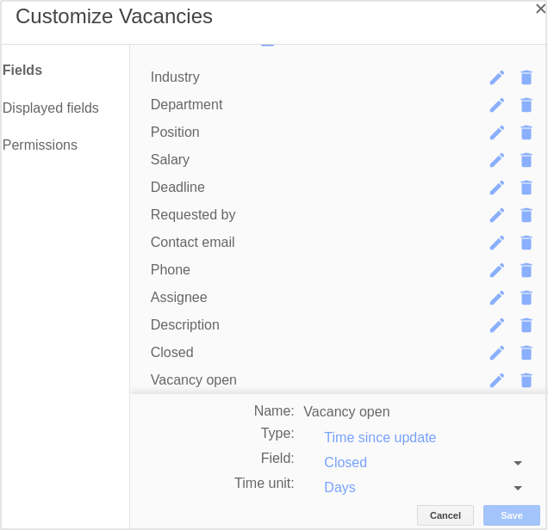Edit the Deadline field with pencil icon
The image size is (548, 530).
(496, 188)
